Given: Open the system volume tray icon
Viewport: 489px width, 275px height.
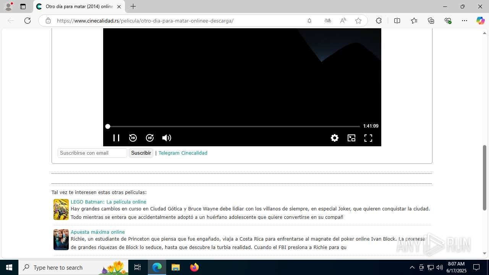Looking at the screenshot, I should click(439, 267).
